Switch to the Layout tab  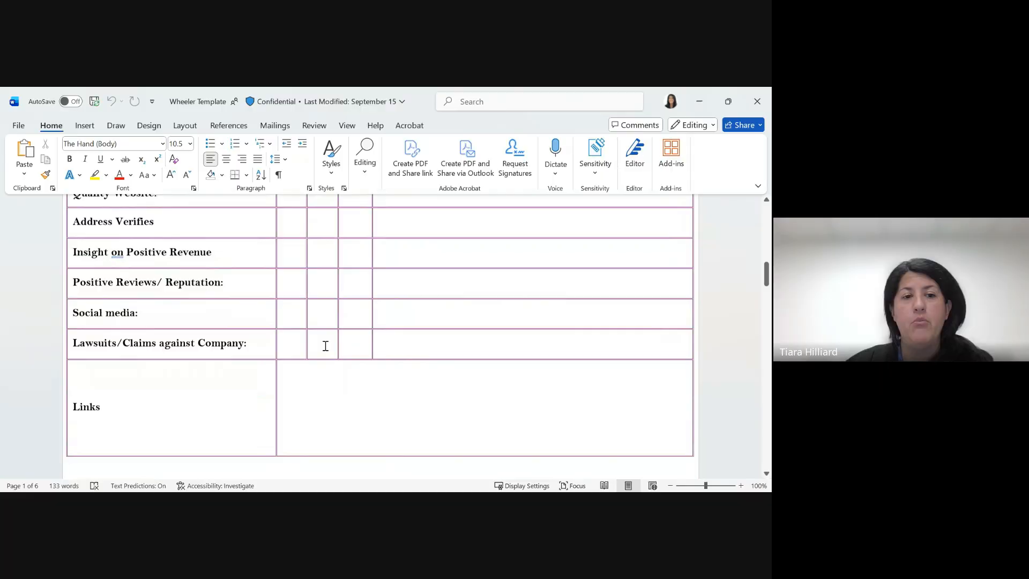click(185, 125)
